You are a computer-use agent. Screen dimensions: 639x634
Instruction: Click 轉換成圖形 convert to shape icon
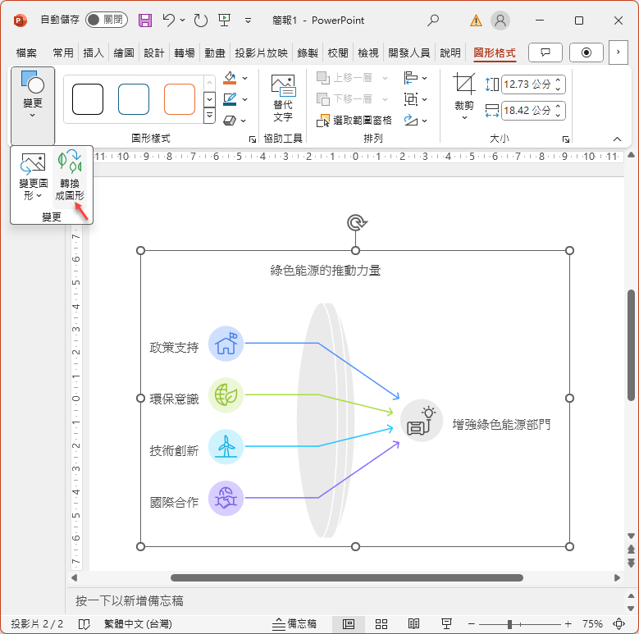pos(70,175)
